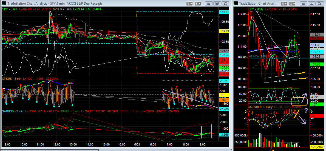Viewport: 326px width, 151px height.
Task: Click the cyan -3,366 ADUSD value marker
Action: (x=224, y=134)
